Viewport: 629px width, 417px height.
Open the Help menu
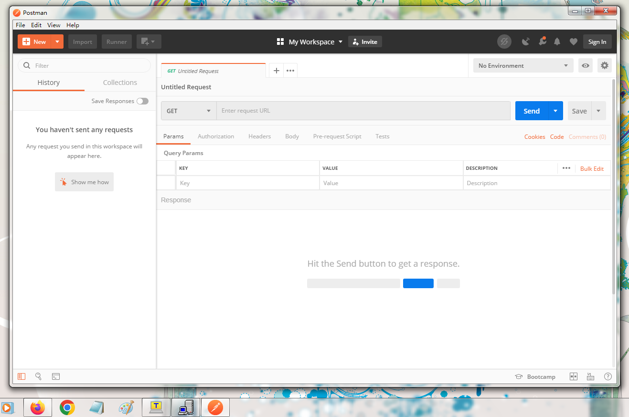click(73, 25)
